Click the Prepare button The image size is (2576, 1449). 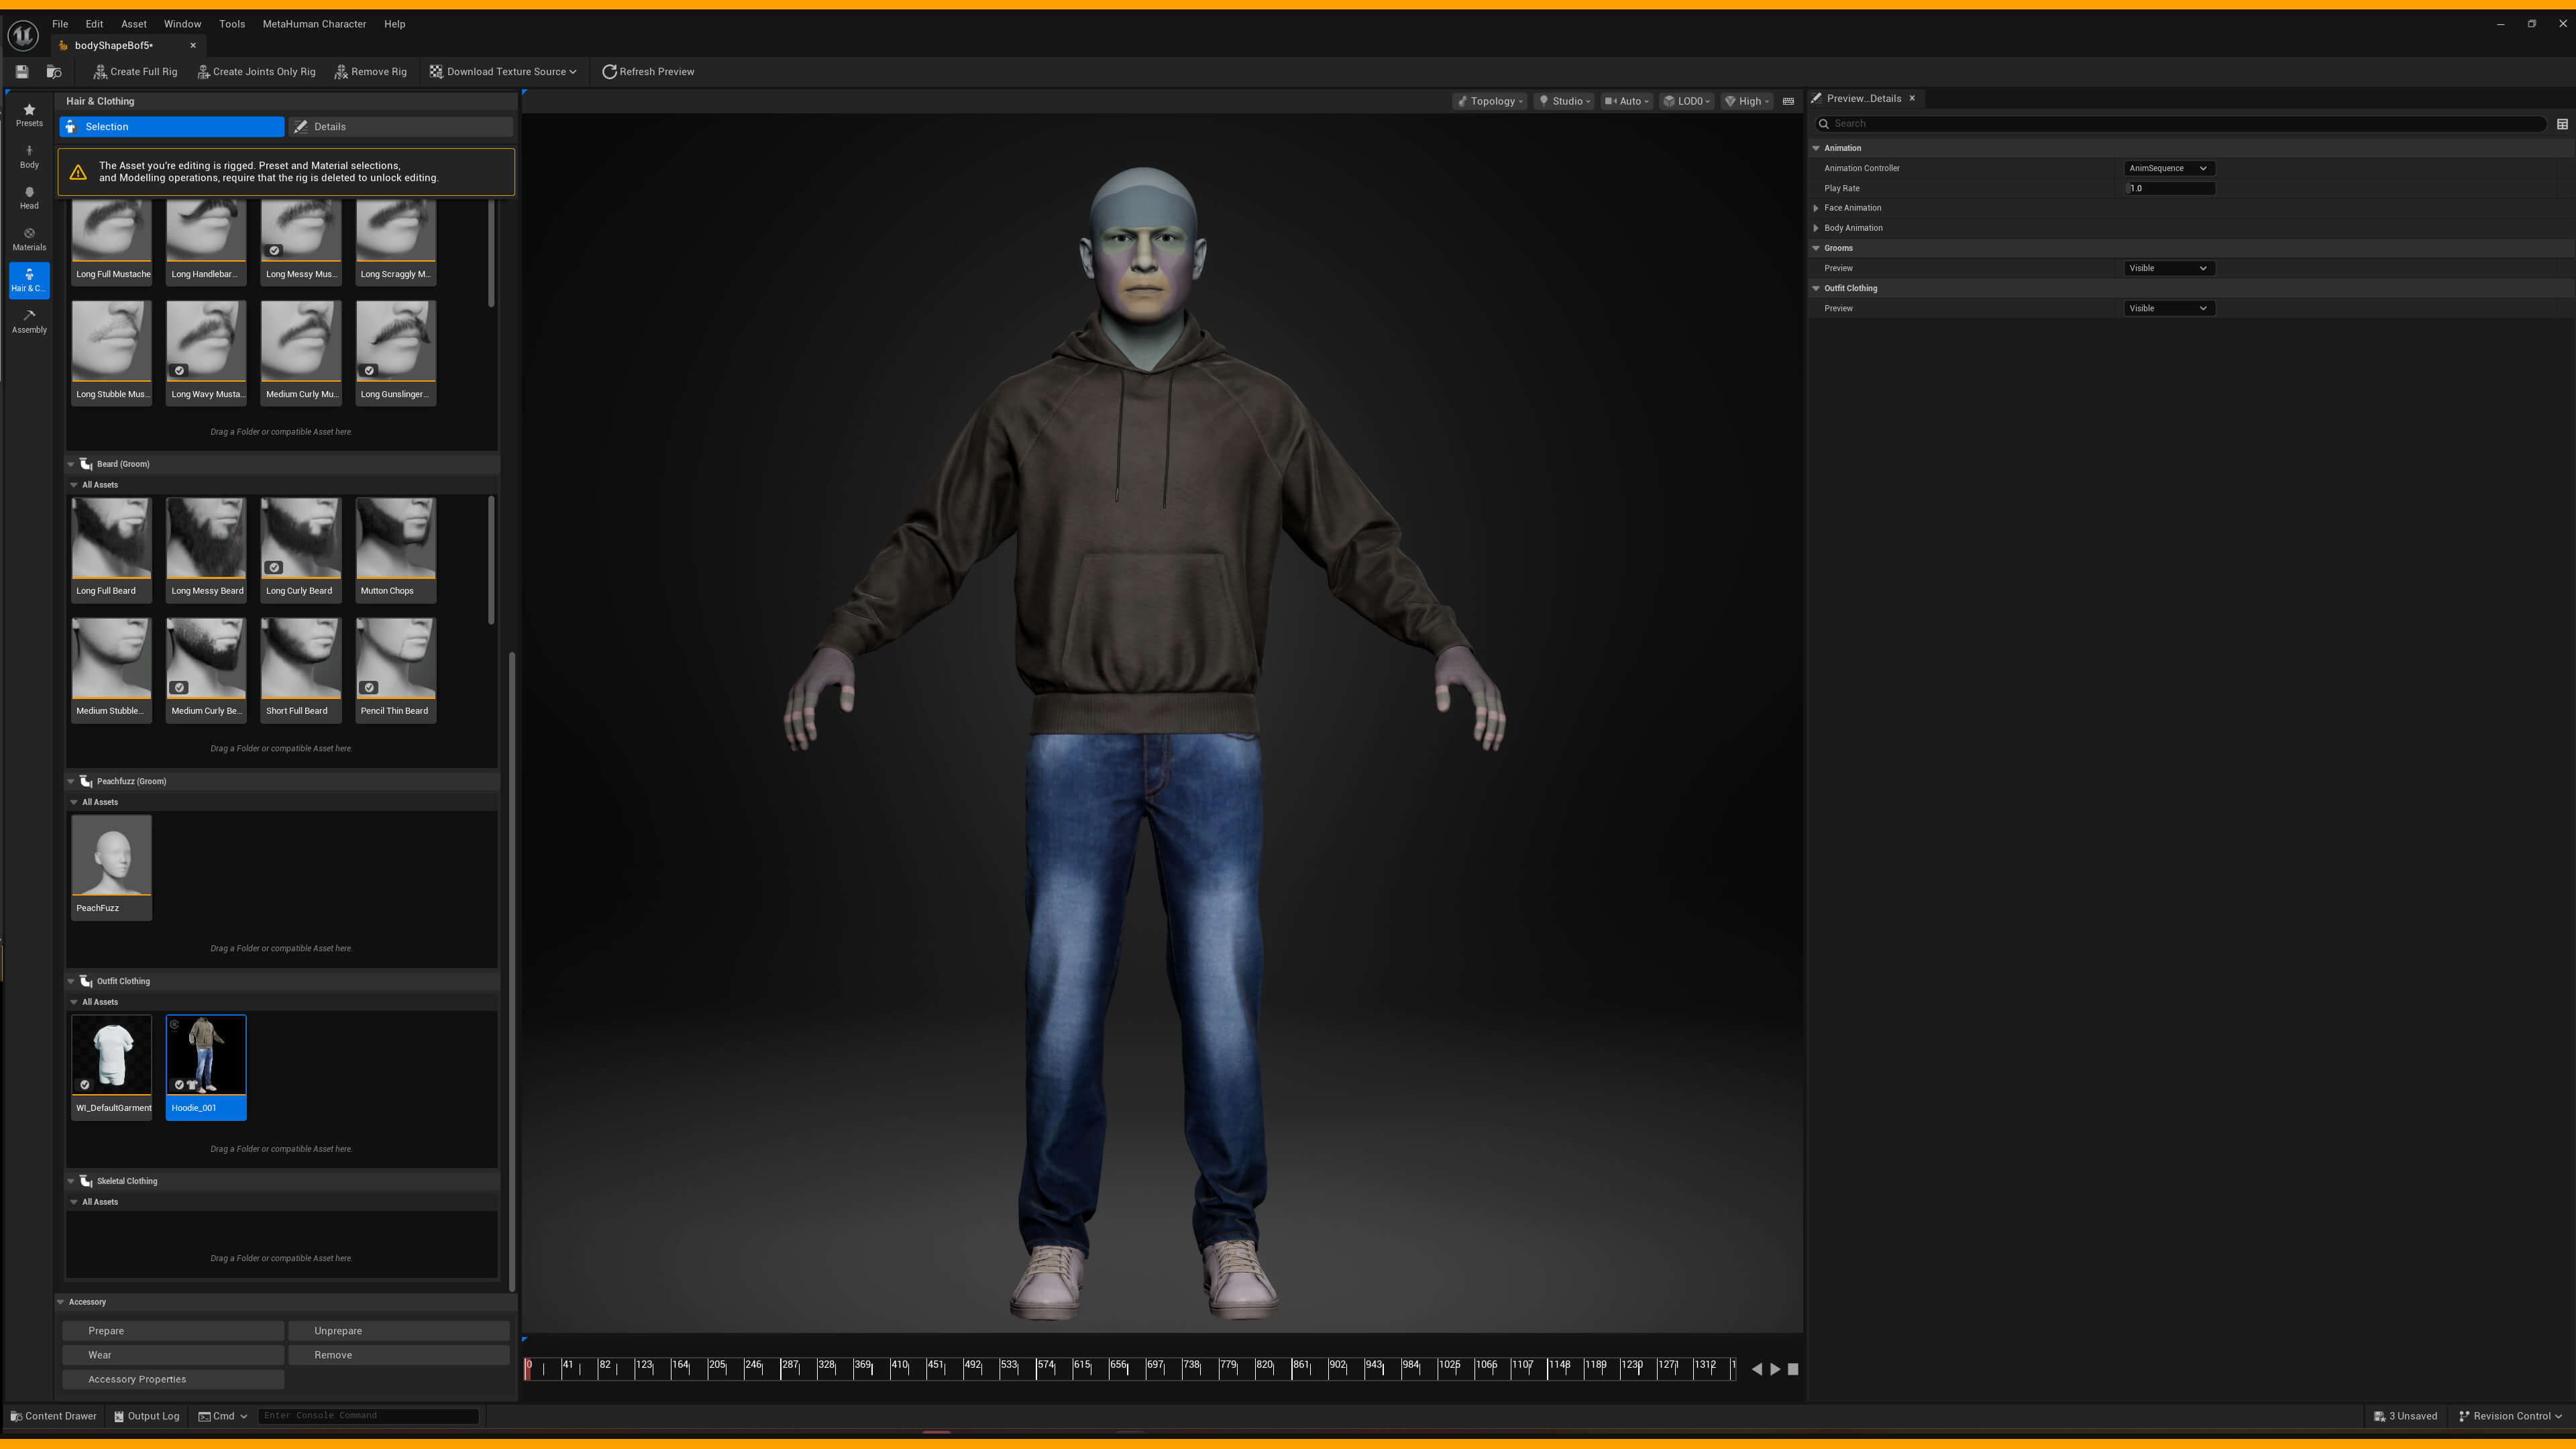173,1331
